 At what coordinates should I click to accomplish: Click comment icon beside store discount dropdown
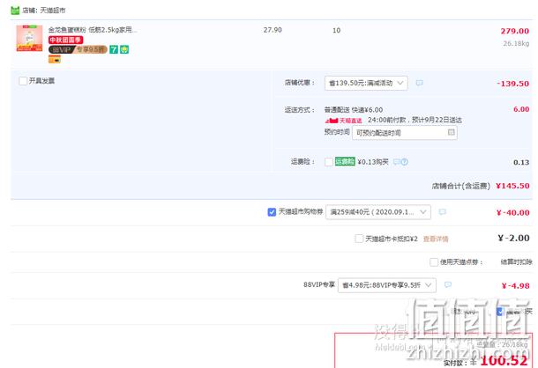pos(419,83)
